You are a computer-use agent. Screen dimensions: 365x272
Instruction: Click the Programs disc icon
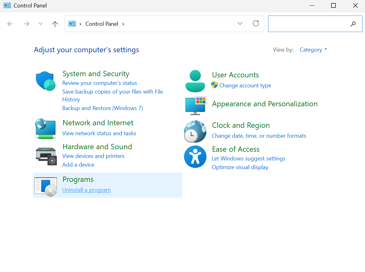pos(46,187)
